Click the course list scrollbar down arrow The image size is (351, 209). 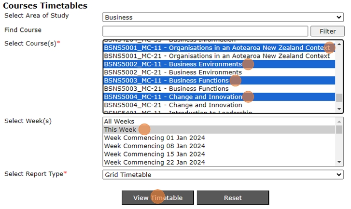coord(339,110)
